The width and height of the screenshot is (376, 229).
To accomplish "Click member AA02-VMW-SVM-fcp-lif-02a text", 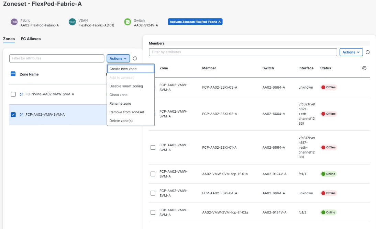I will (225, 212).
